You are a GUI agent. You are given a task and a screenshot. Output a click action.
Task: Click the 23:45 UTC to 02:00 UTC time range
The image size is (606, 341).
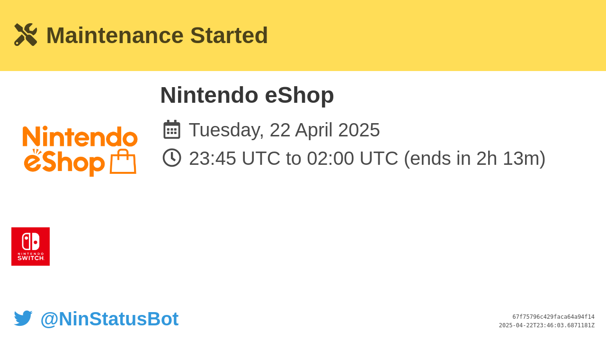coord(294,158)
